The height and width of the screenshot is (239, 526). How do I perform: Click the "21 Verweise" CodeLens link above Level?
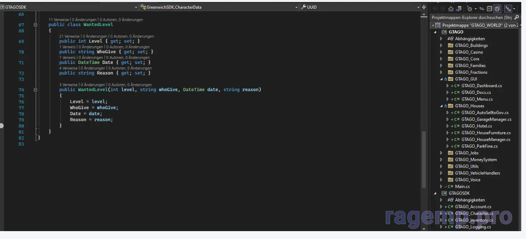point(69,36)
